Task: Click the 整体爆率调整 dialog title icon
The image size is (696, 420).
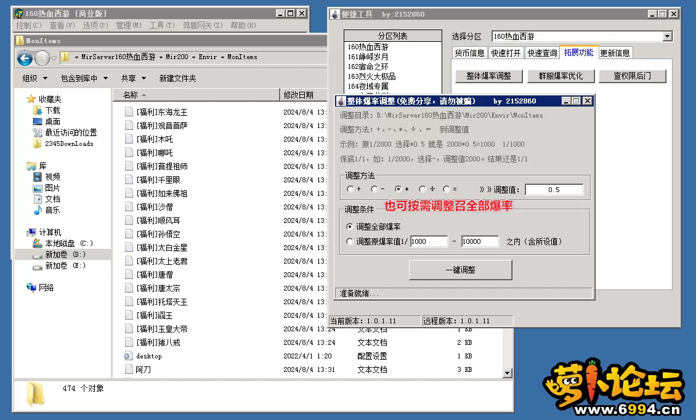Action: 341,101
